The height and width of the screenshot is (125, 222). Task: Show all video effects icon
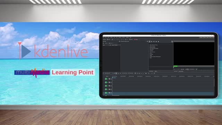point(152,42)
